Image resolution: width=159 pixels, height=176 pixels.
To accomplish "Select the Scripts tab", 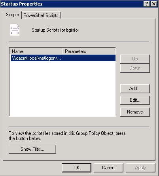I will pyautogui.click(x=12, y=15).
